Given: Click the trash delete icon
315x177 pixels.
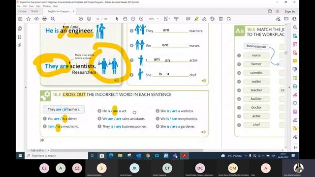Looking at the screenshot, I should [x=221, y=19].
